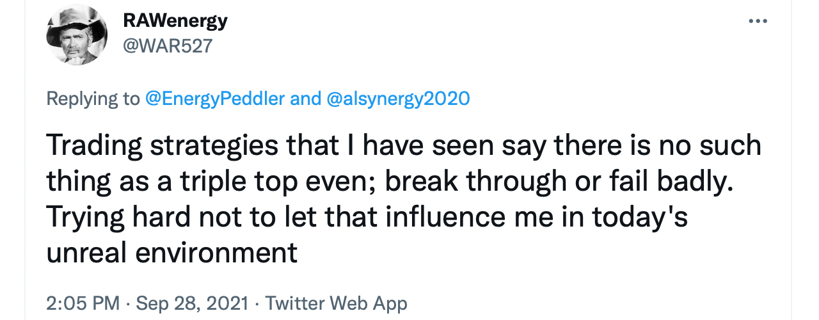Screen dimensions: 819x320
Task: Click the words "unreal environment"
Action: (171, 253)
